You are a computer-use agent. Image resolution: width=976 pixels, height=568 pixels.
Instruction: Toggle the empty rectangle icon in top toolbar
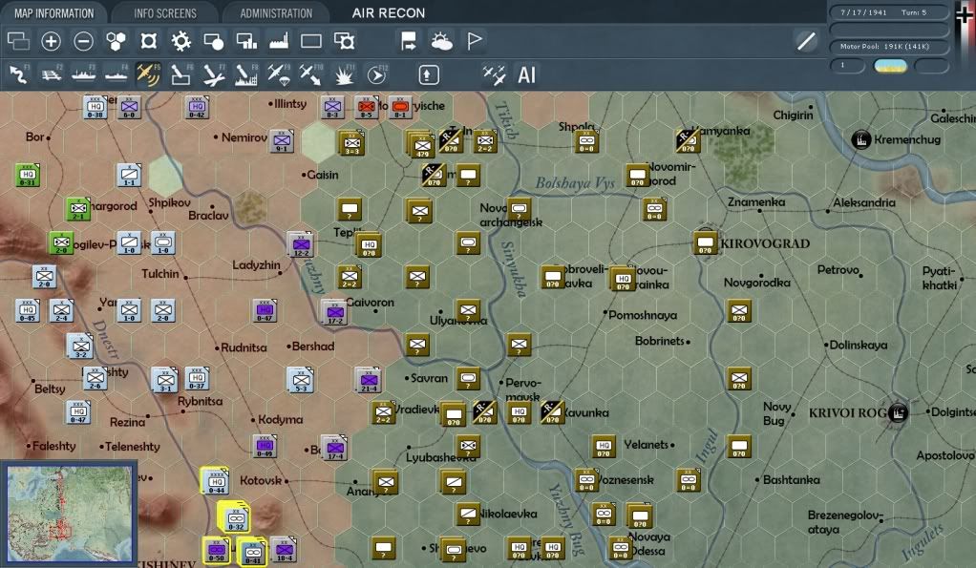[x=310, y=42]
